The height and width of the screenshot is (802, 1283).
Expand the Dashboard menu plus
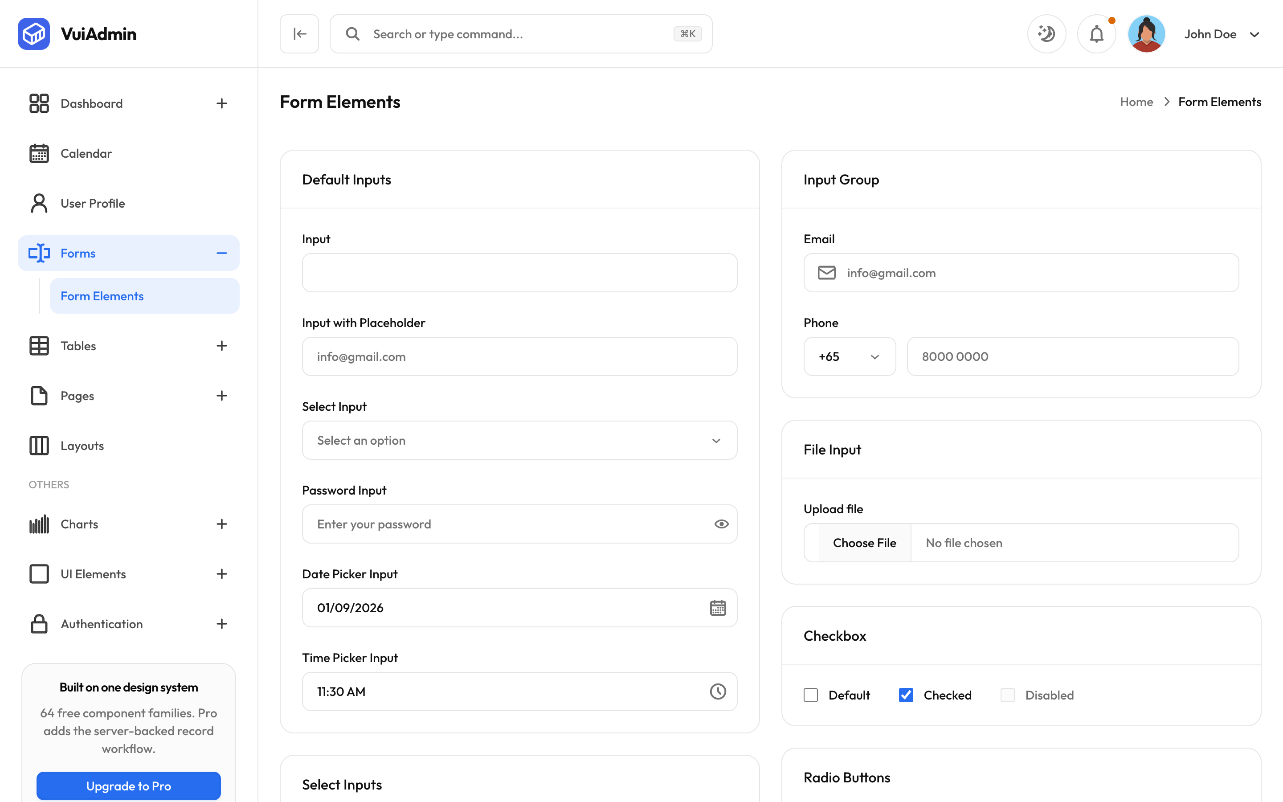(x=221, y=103)
